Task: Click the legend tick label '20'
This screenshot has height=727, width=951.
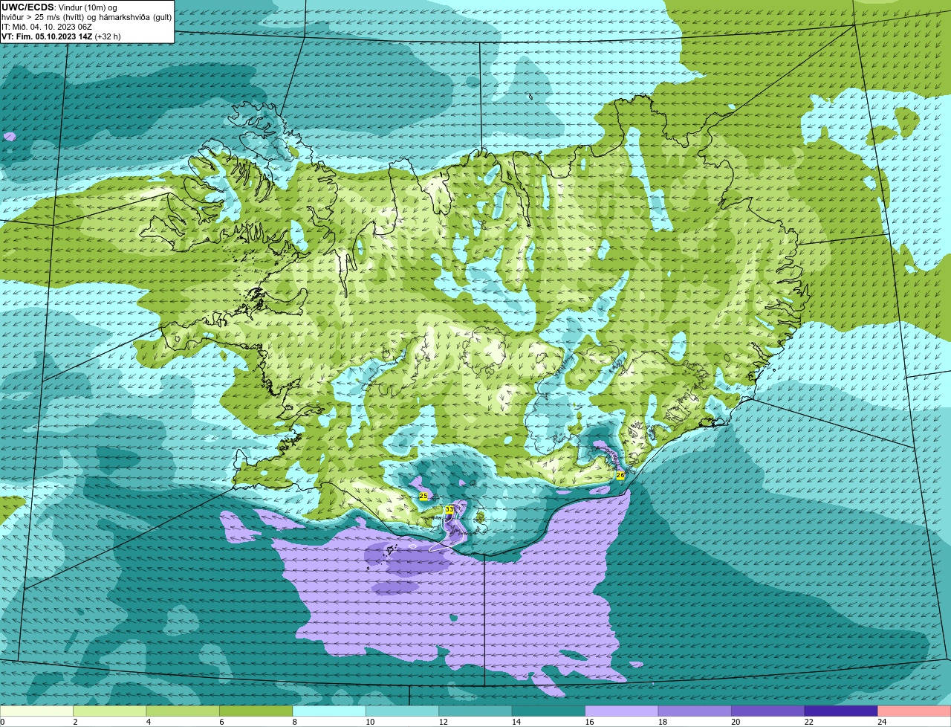Action: click(x=736, y=722)
